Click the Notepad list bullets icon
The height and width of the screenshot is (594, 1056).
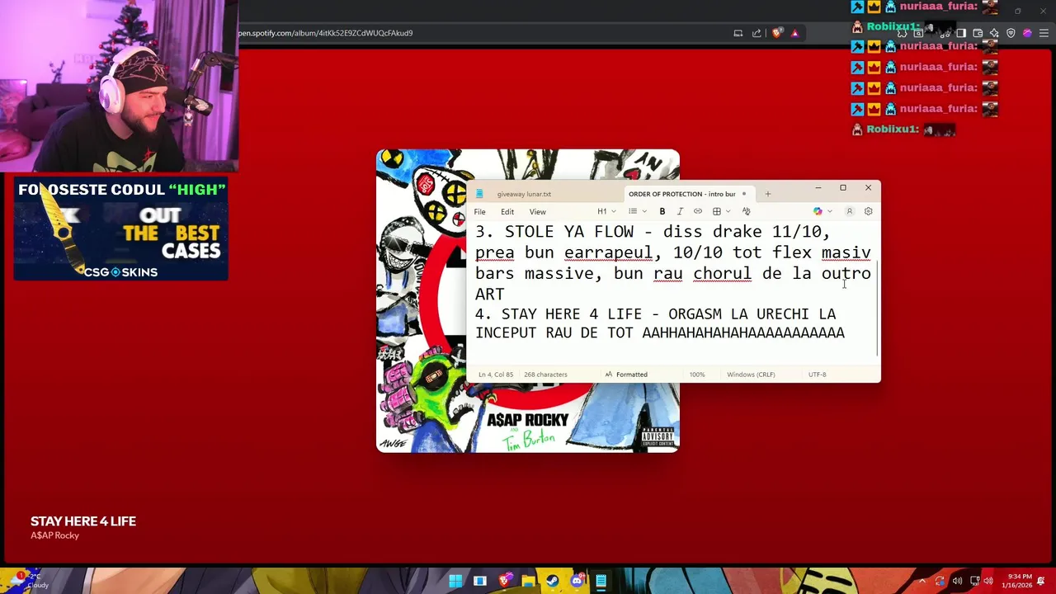pos(633,211)
